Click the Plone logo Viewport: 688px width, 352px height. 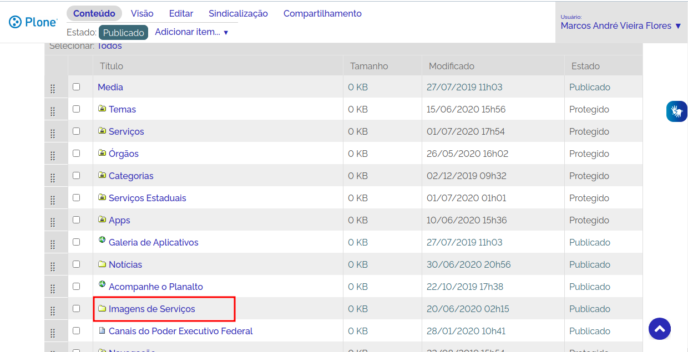(x=33, y=22)
